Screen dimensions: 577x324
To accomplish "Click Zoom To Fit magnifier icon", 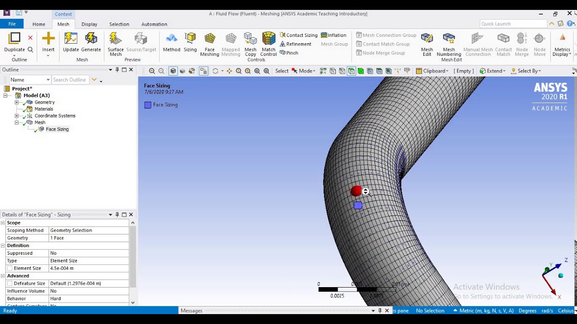I will tap(257, 71).
